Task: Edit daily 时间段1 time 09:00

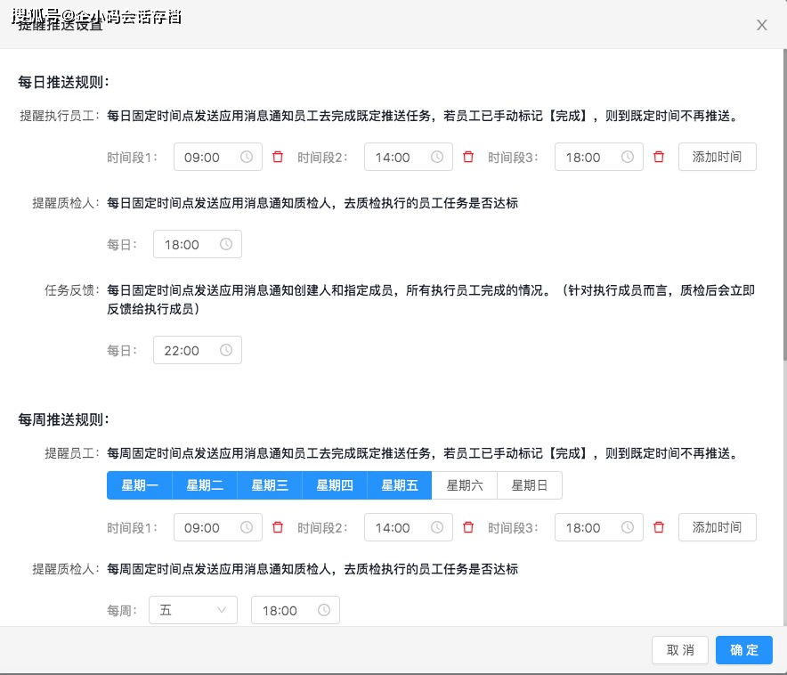Action: [218, 157]
